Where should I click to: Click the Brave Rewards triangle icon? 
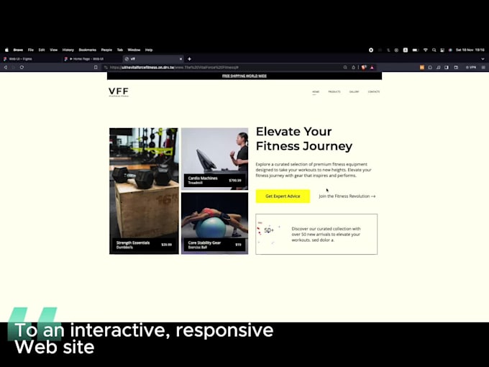tap(373, 67)
